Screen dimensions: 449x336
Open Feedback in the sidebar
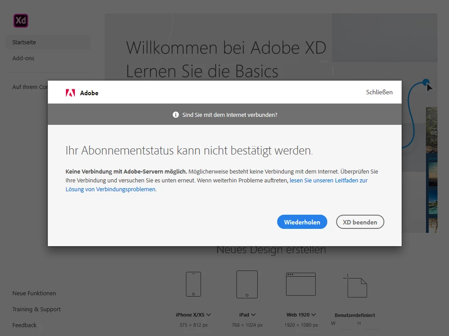tap(24, 325)
